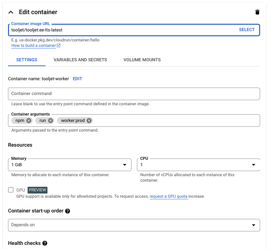271x250 pixels.
Task: Open the How to build a container link
Action: click(x=33, y=46)
